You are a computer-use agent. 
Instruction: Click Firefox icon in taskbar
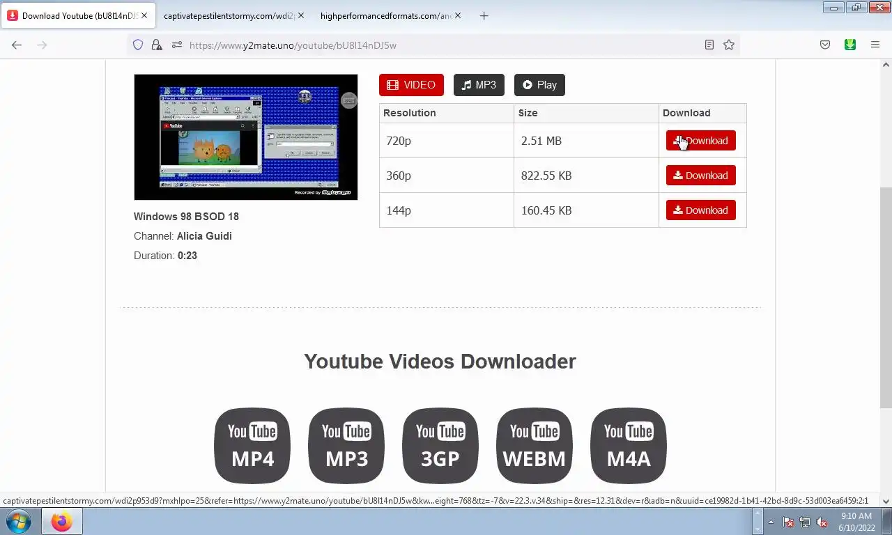tap(61, 521)
